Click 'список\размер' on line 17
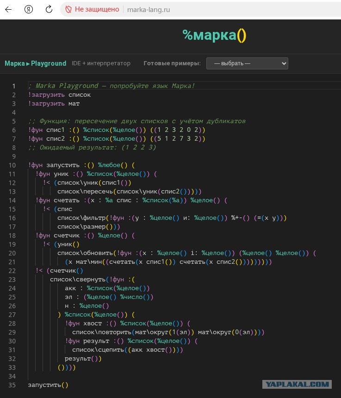Image resolution: width=341 pixels, height=398 pixels. coord(81,227)
